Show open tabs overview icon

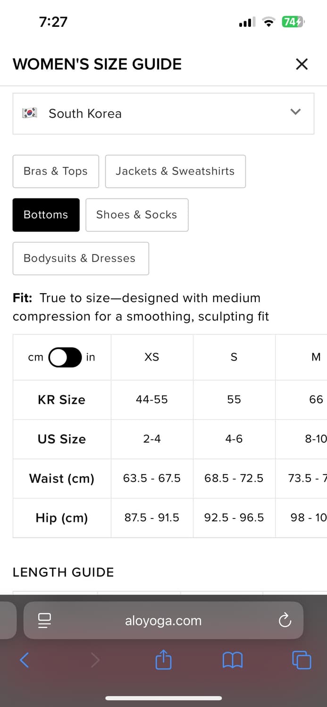click(302, 660)
